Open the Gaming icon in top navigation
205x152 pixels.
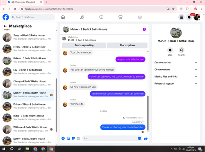pyautogui.click(x=139, y=17)
